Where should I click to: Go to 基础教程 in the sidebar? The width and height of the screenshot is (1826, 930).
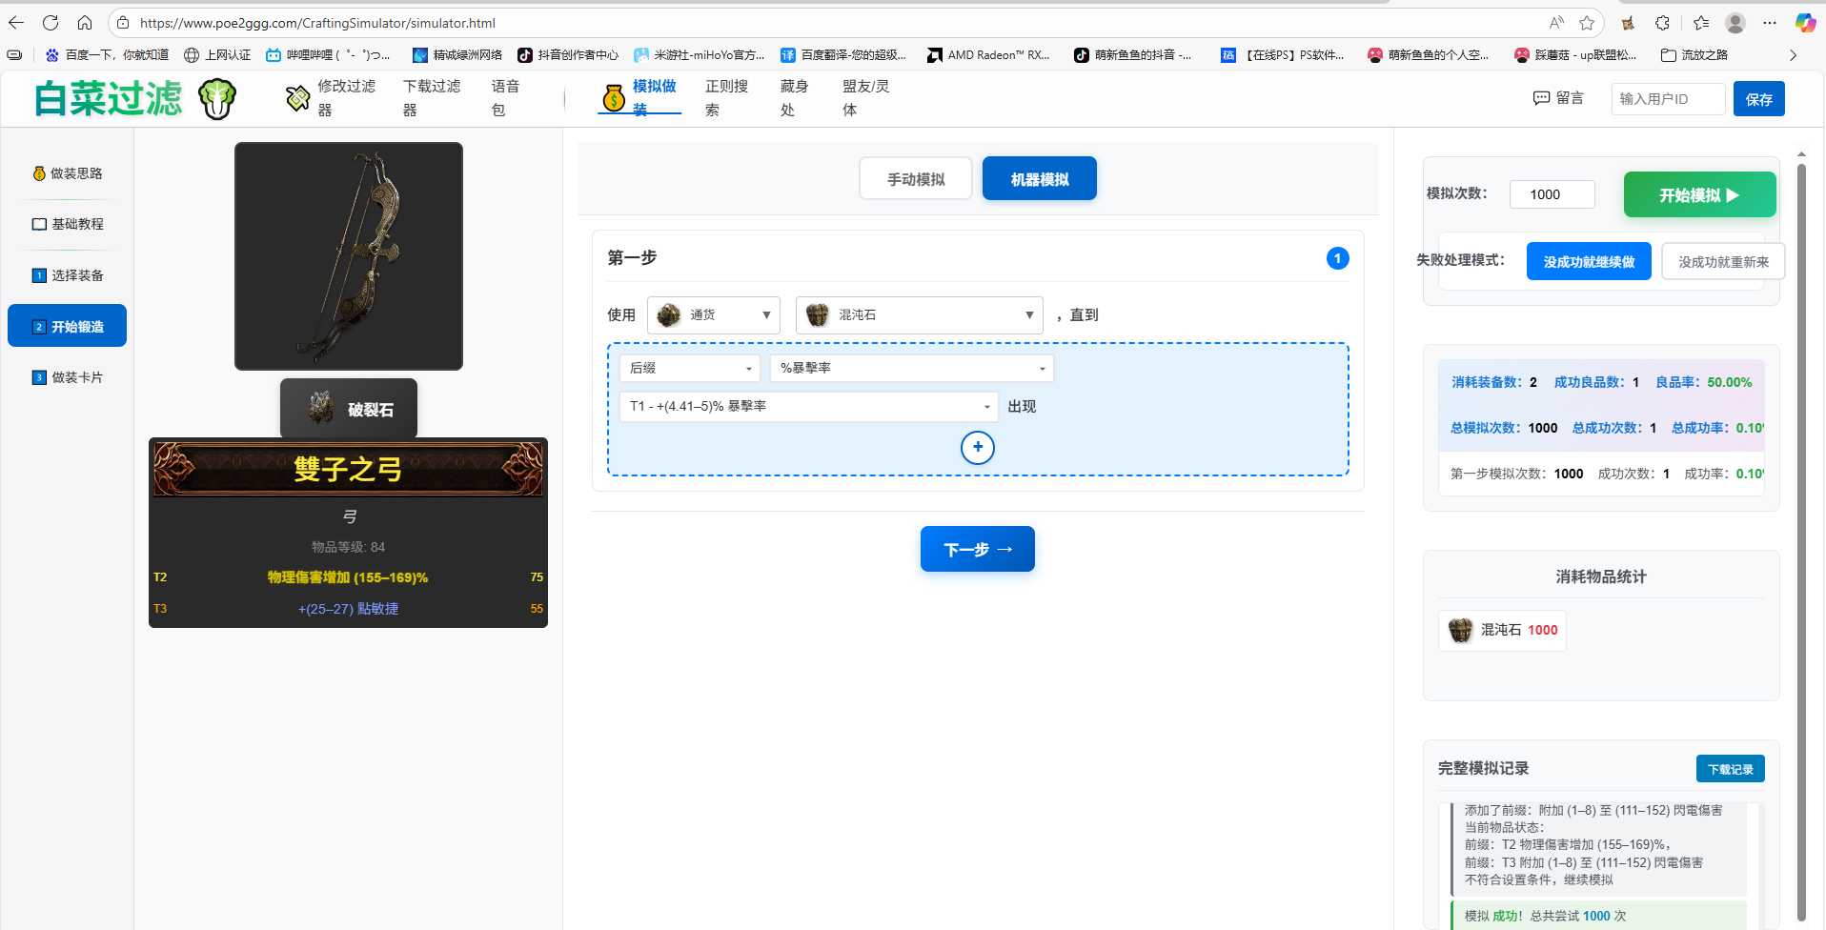point(68,224)
